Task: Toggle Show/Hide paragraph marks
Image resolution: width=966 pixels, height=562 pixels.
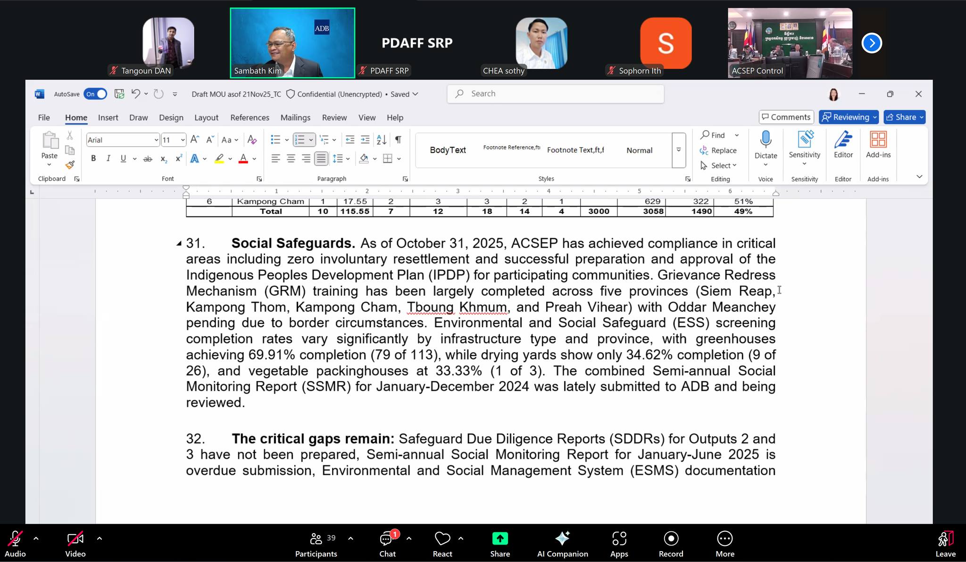Action: tap(398, 140)
